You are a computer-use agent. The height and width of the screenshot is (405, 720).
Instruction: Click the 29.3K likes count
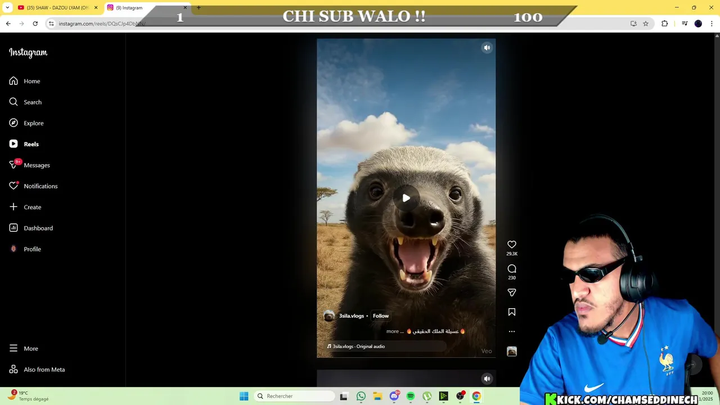[512, 254]
